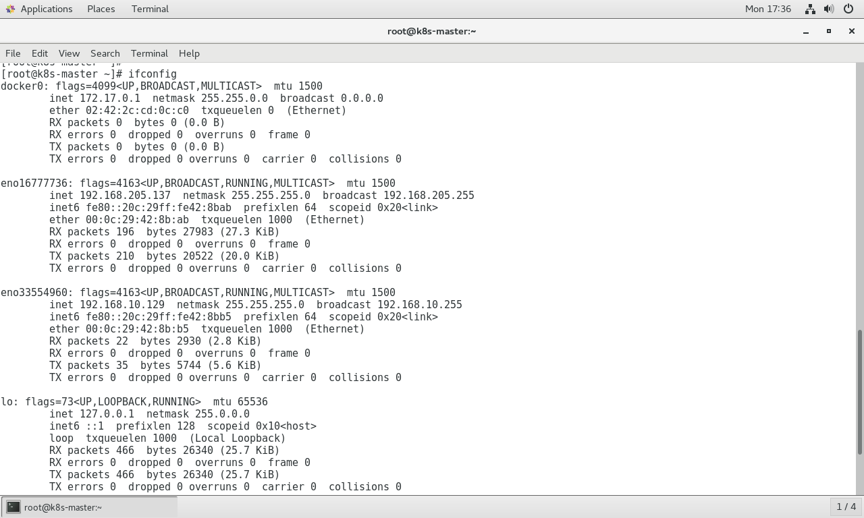Click the volume speaker icon

(829, 9)
